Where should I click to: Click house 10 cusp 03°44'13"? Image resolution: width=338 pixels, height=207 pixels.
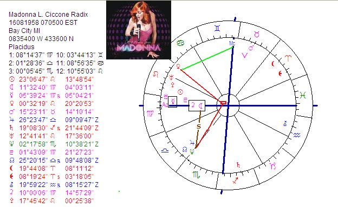coord(81,55)
